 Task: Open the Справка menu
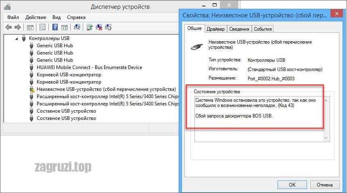click(x=76, y=17)
